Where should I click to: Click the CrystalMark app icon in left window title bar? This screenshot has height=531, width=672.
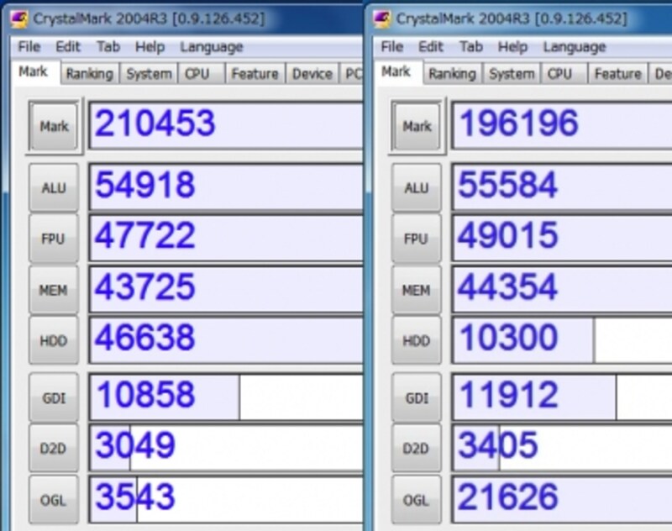tap(19, 18)
